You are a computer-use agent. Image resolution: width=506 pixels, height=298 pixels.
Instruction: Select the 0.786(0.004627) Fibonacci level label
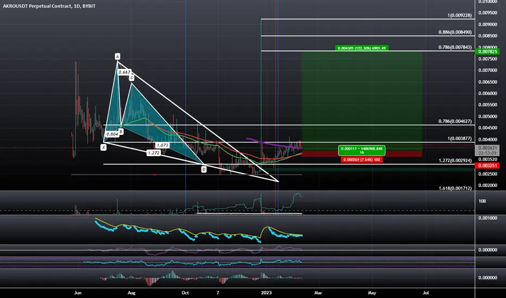pyautogui.click(x=455, y=121)
